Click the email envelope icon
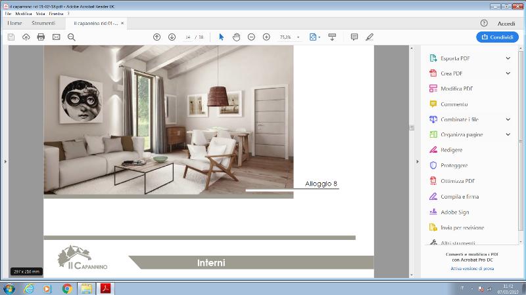 [x=56, y=37]
